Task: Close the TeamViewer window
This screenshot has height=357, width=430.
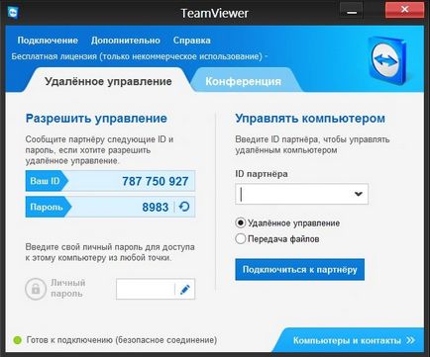Action: (x=404, y=10)
